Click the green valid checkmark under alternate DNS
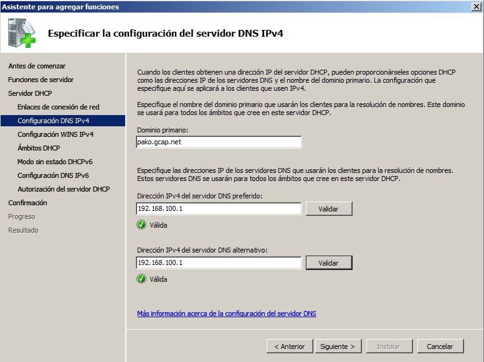This screenshot has height=362, width=484. (141, 279)
